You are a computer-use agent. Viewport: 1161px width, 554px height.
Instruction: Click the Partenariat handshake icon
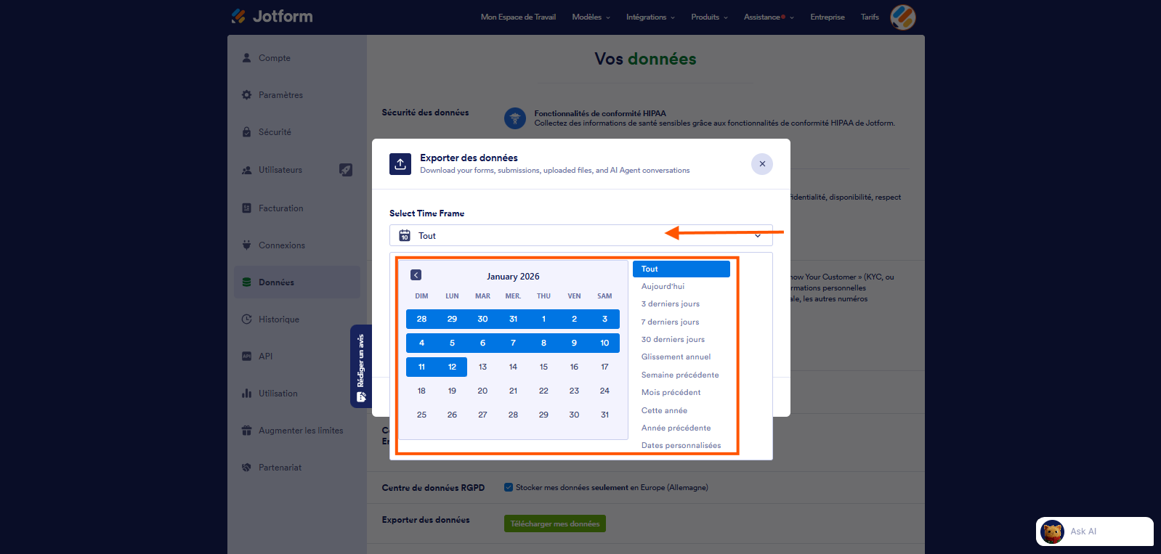click(x=246, y=467)
